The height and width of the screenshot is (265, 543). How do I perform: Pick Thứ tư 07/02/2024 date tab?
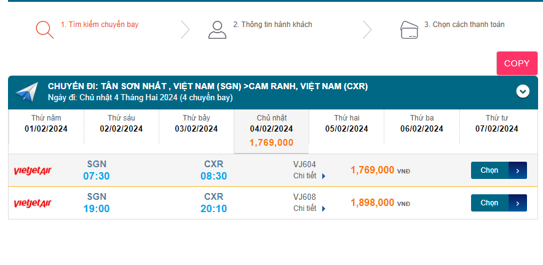click(x=497, y=124)
